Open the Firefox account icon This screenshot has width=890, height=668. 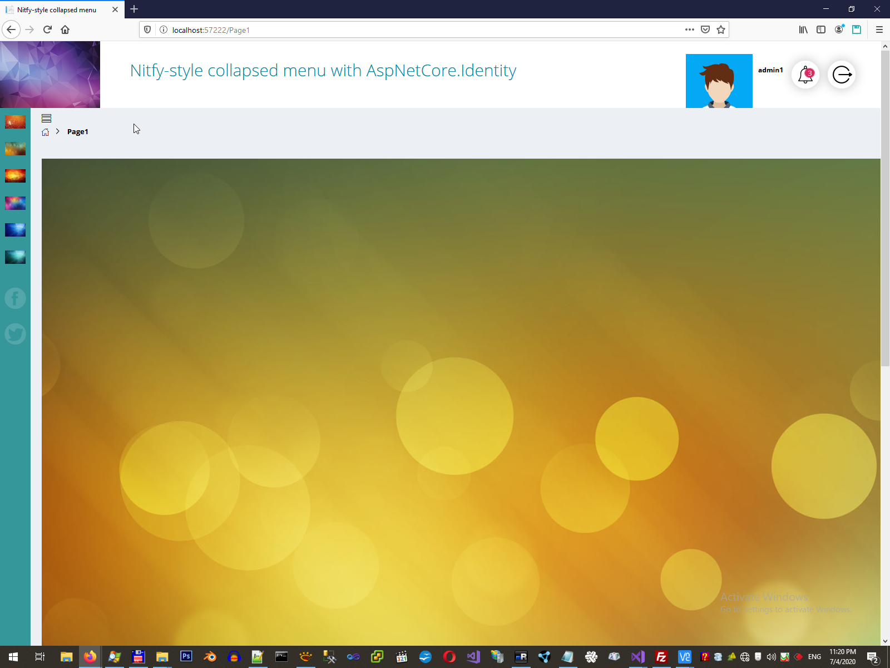[839, 30]
